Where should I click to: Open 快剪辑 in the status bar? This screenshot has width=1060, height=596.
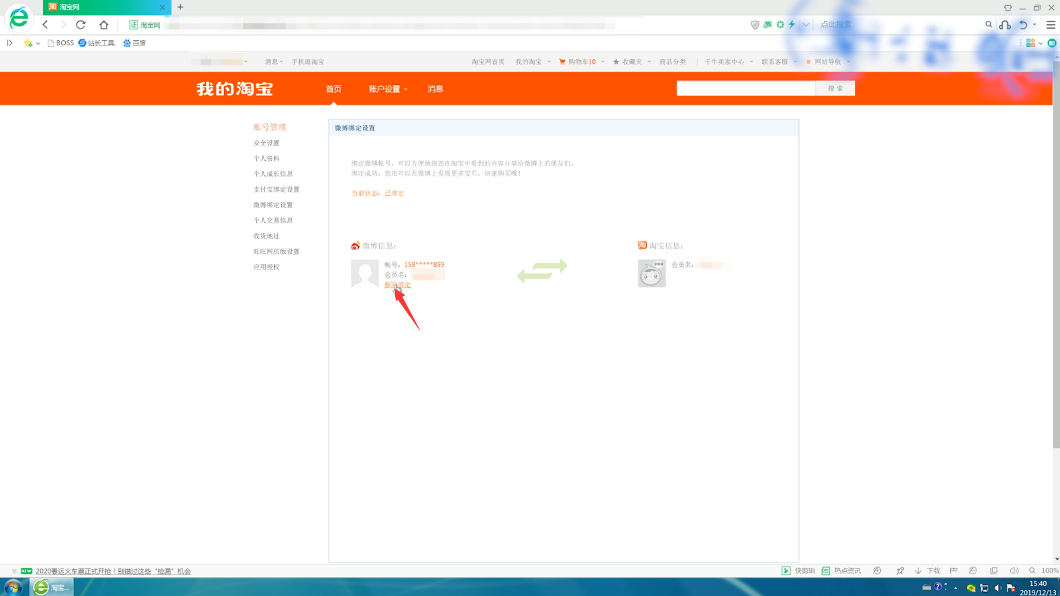click(x=798, y=571)
